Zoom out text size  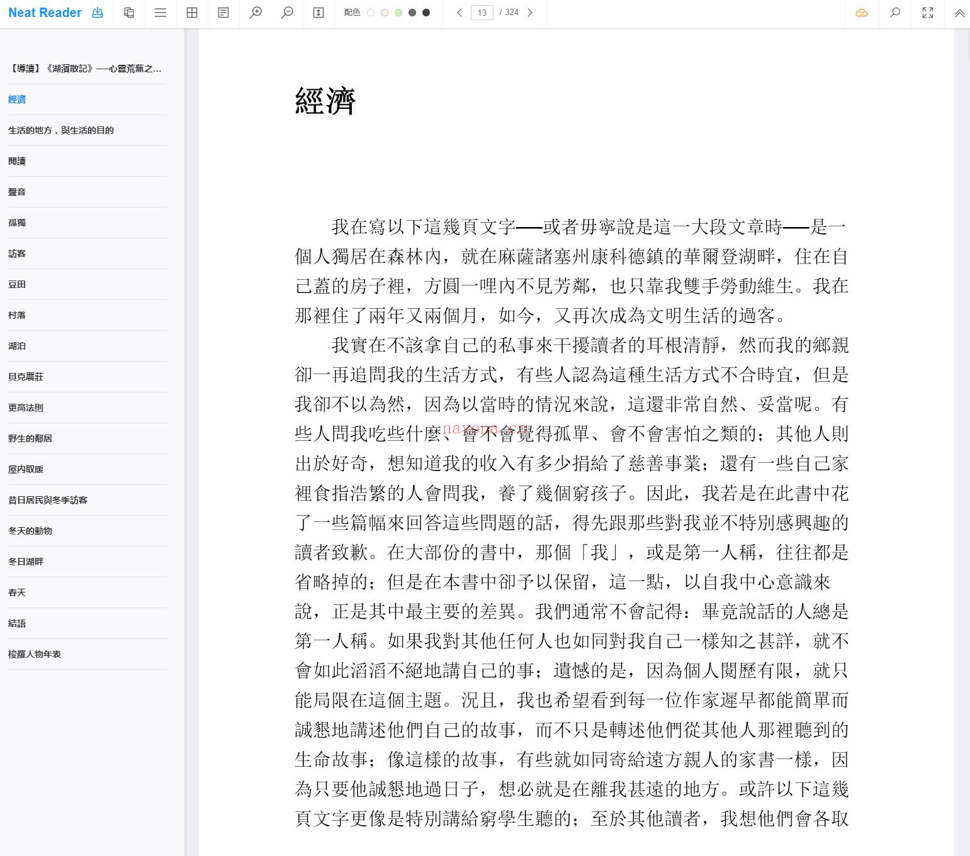(287, 13)
